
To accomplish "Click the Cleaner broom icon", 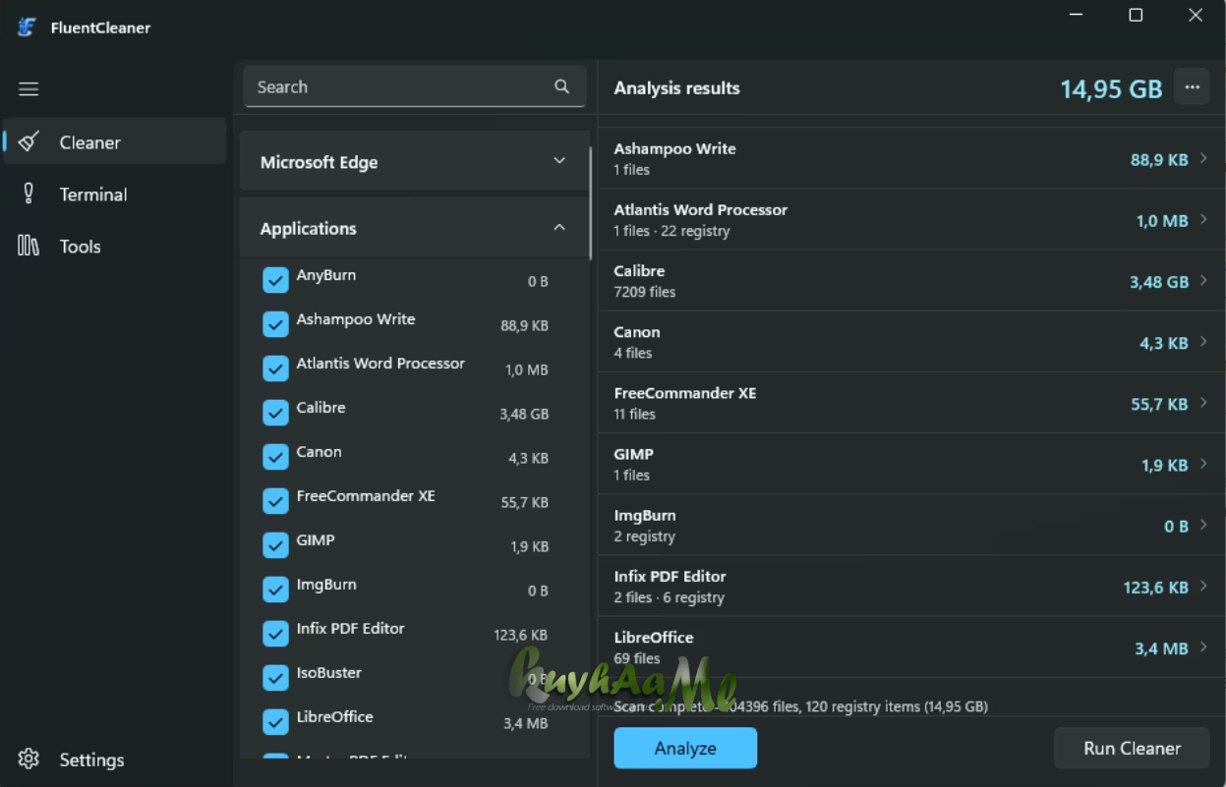I will [x=29, y=141].
